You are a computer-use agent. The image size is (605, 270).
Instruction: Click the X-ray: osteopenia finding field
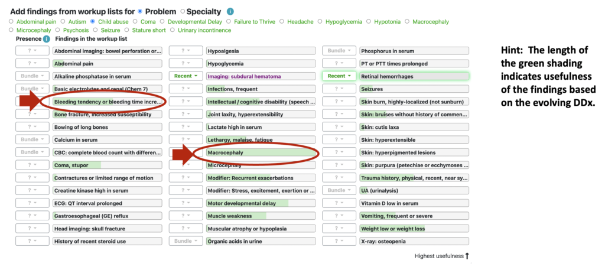414,241
